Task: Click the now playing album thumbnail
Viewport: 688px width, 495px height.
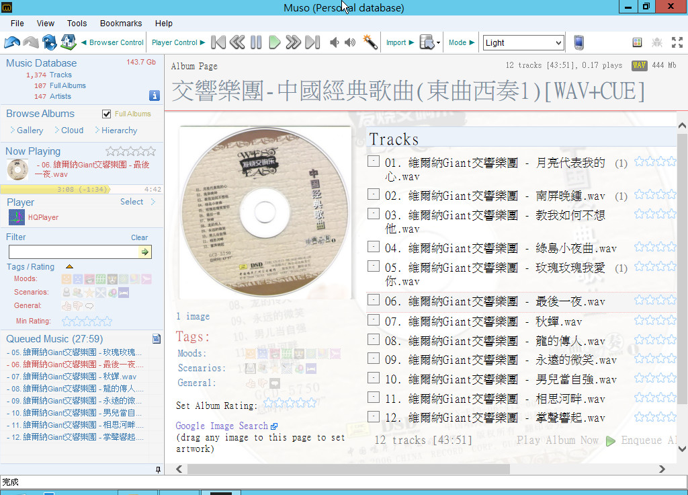Action: point(17,170)
